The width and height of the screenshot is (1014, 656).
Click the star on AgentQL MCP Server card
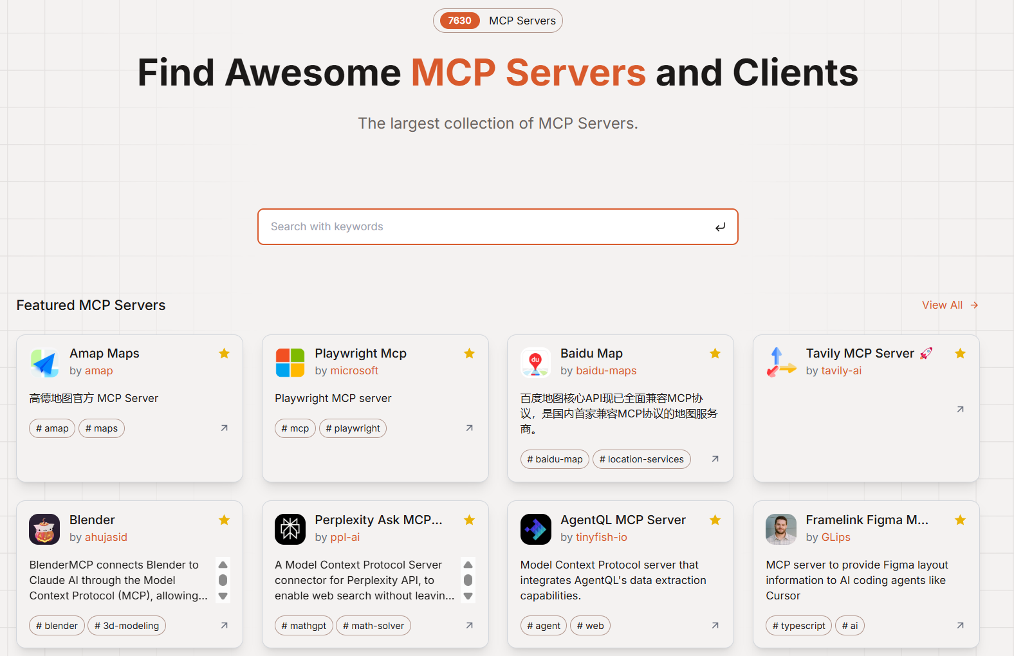[715, 520]
